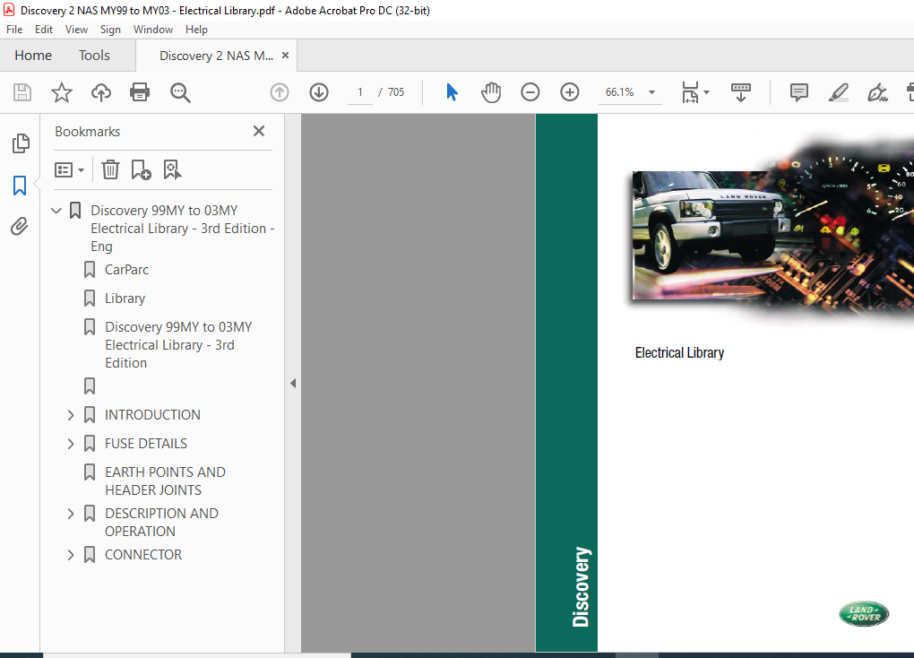Add document to starred favorites
The image size is (914, 658).
click(61, 92)
